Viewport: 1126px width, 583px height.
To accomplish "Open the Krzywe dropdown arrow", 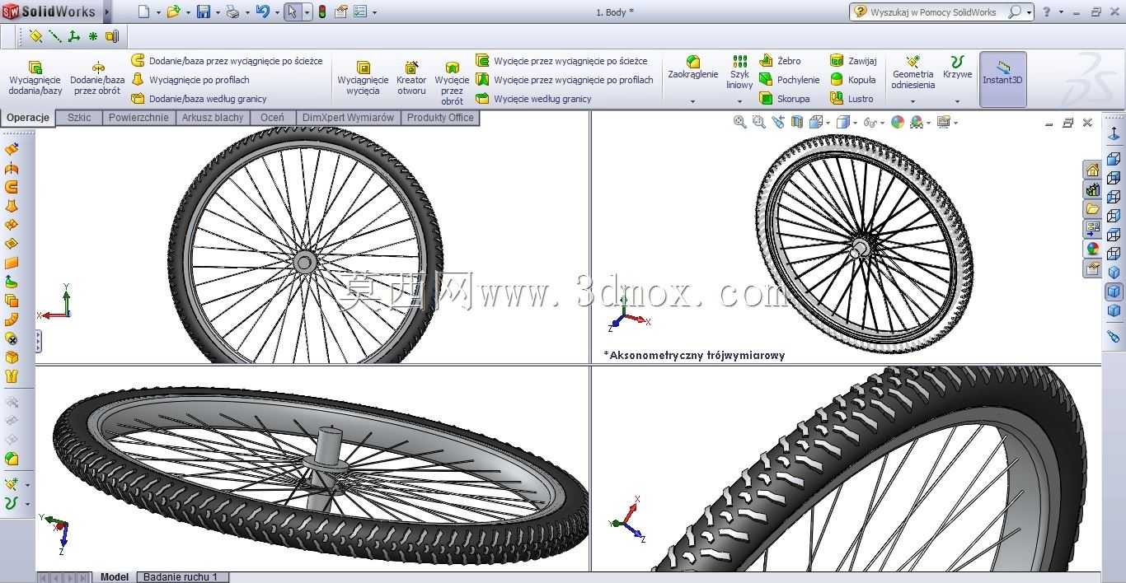I will coord(957,101).
